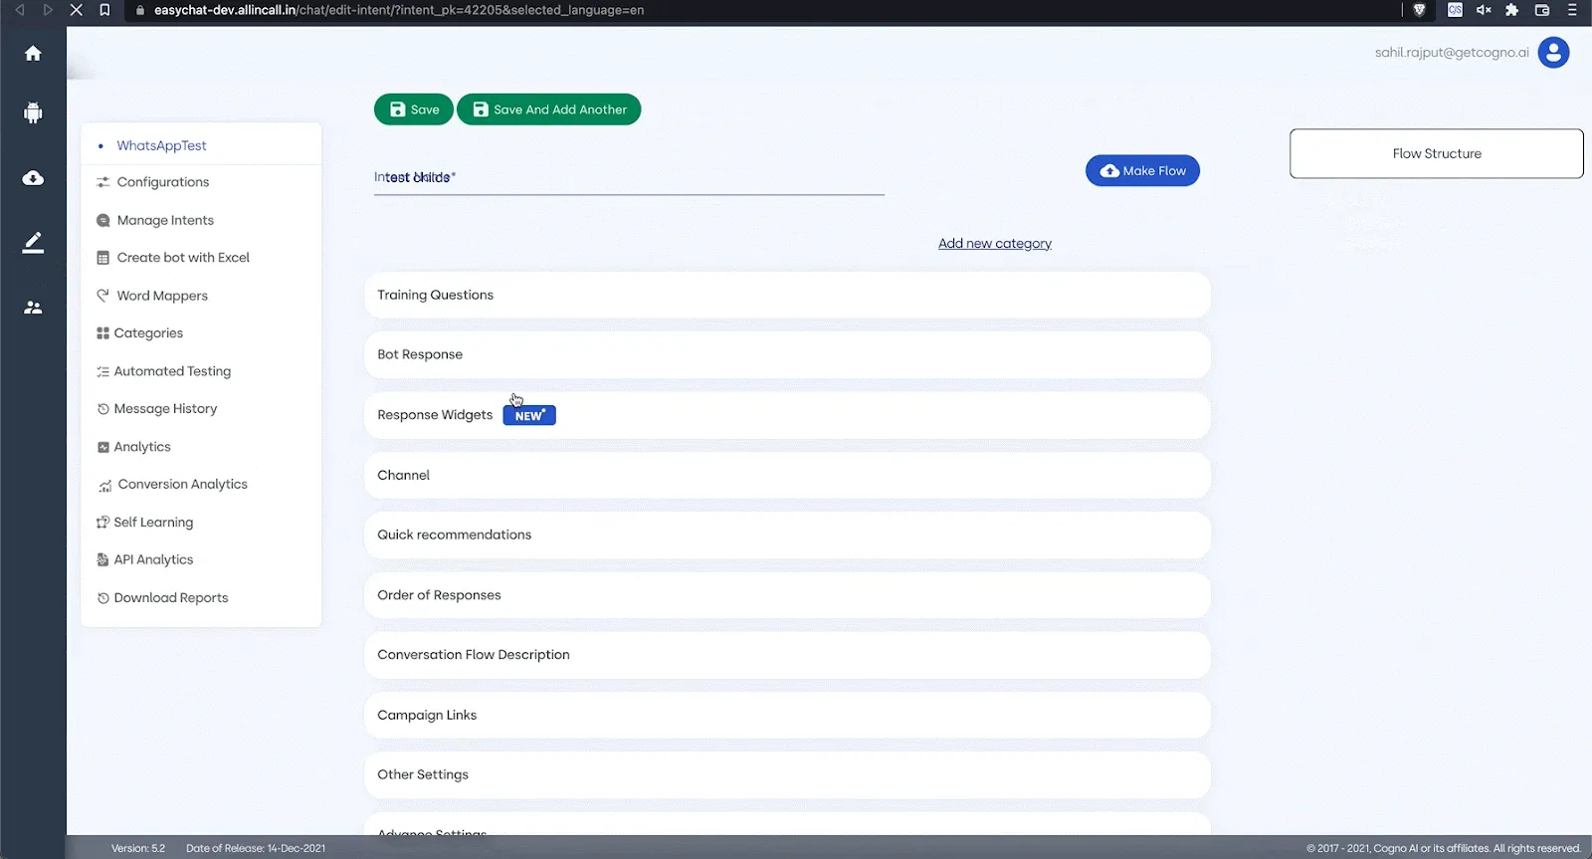Image resolution: width=1592 pixels, height=859 pixels.
Task: Expand the Bot Response section
Action: click(x=787, y=355)
